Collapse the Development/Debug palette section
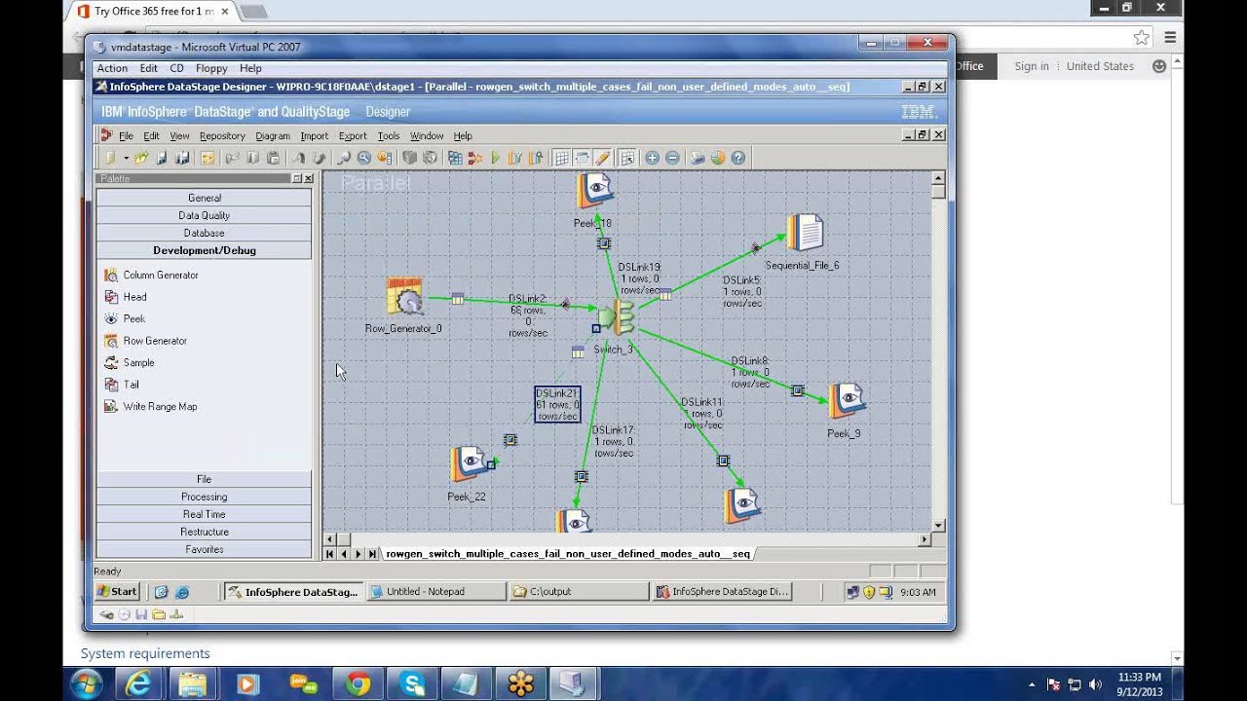 (205, 250)
